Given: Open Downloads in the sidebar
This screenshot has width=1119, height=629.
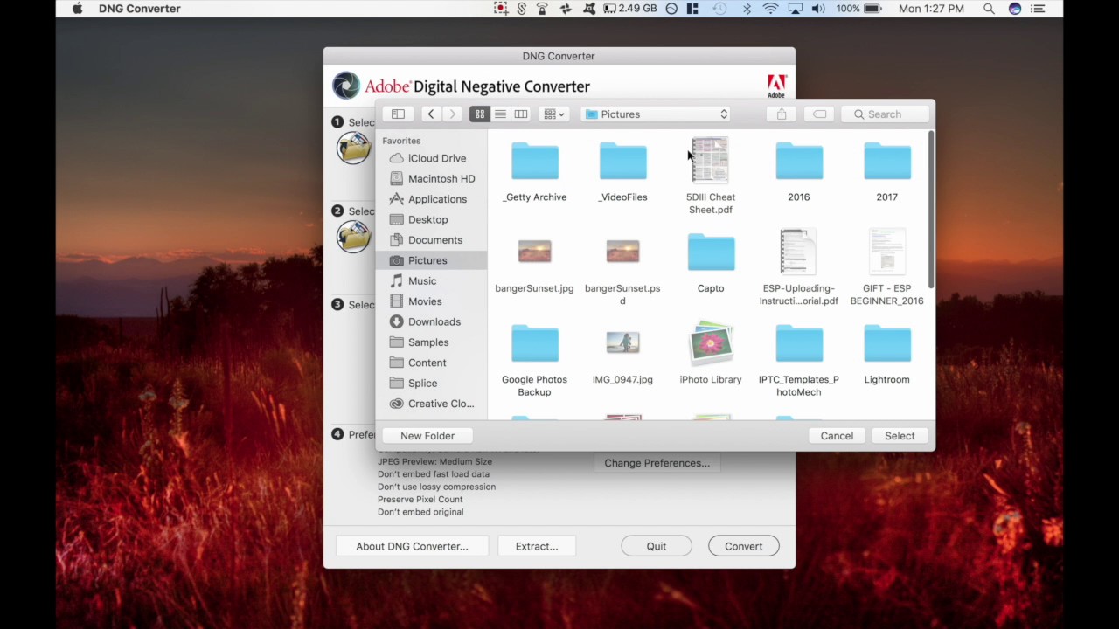Looking at the screenshot, I should click(432, 321).
